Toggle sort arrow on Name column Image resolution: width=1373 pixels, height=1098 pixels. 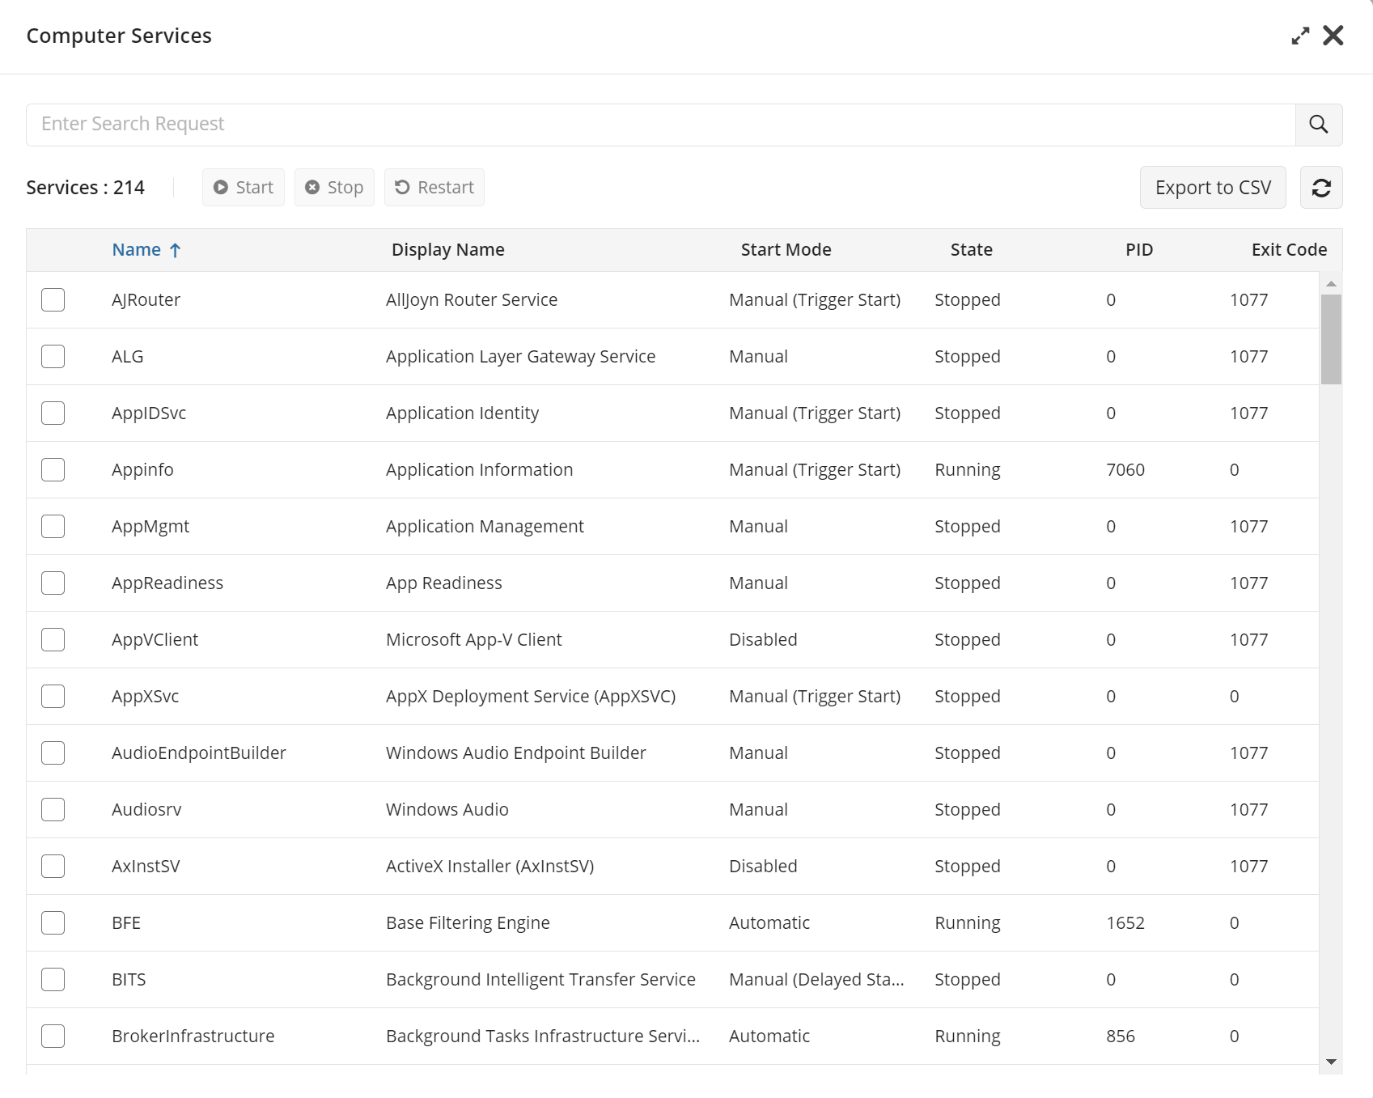click(175, 250)
